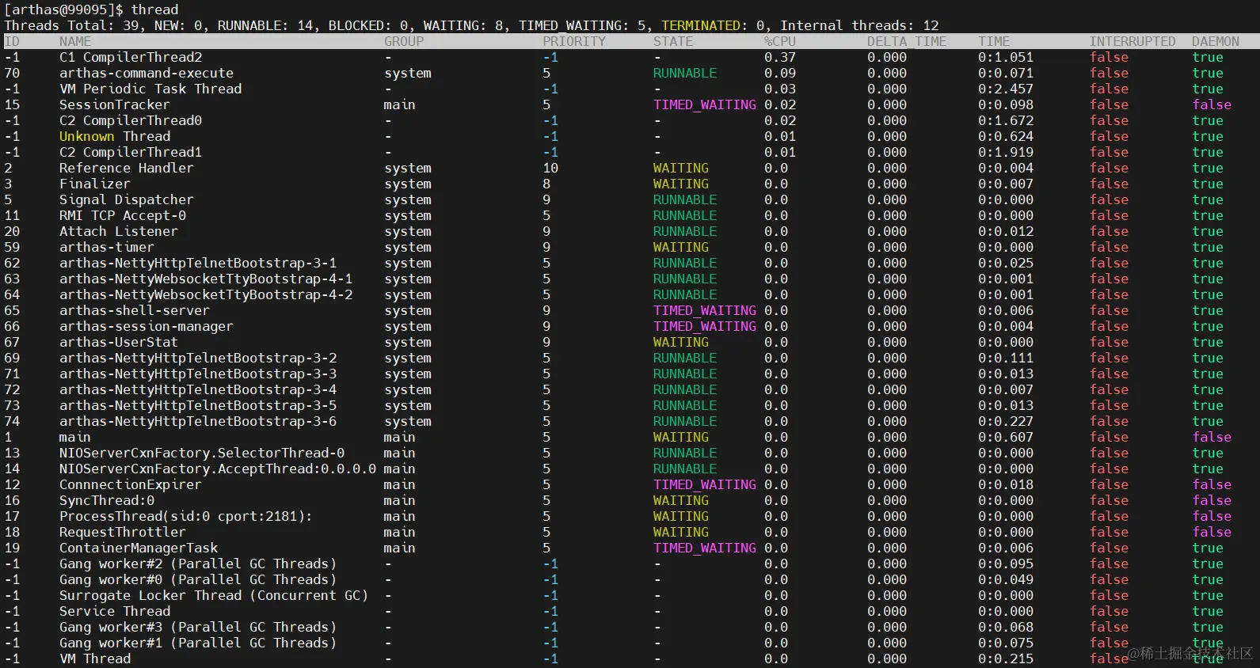Click thread name 'Attach Listener'
This screenshot has height=668, width=1260.
click(x=119, y=231)
